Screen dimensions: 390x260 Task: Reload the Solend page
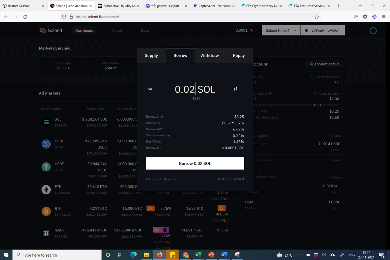tap(25, 17)
